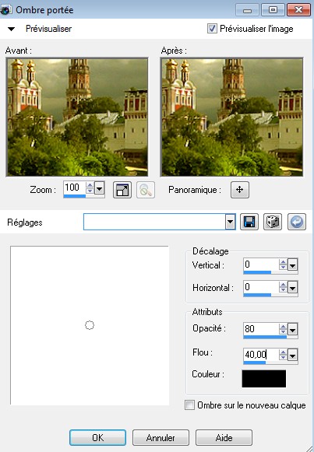Click the Aide button
314x452 pixels.
[224, 437]
